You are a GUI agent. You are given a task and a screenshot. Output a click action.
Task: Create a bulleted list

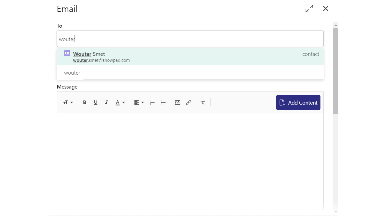tap(163, 102)
